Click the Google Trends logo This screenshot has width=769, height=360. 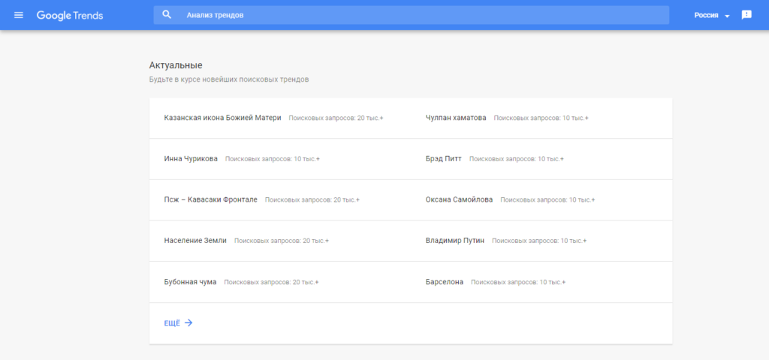tap(70, 15)
